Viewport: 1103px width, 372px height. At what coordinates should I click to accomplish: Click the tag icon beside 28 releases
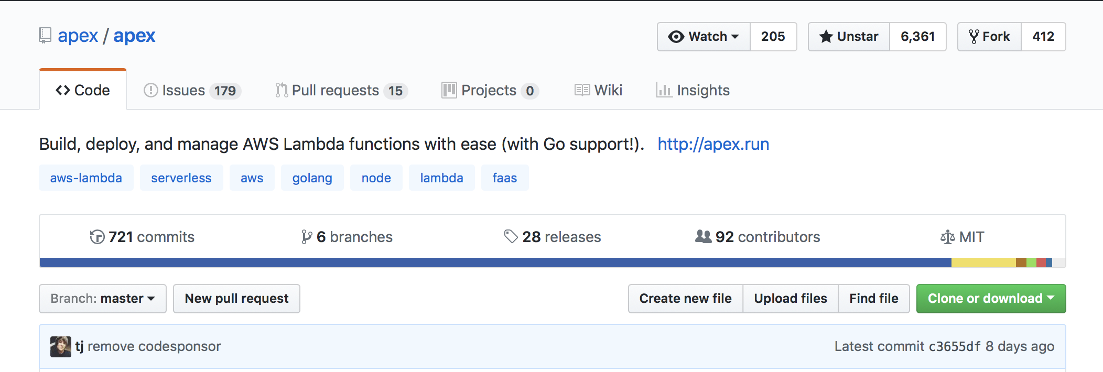[x=511, y=237]
